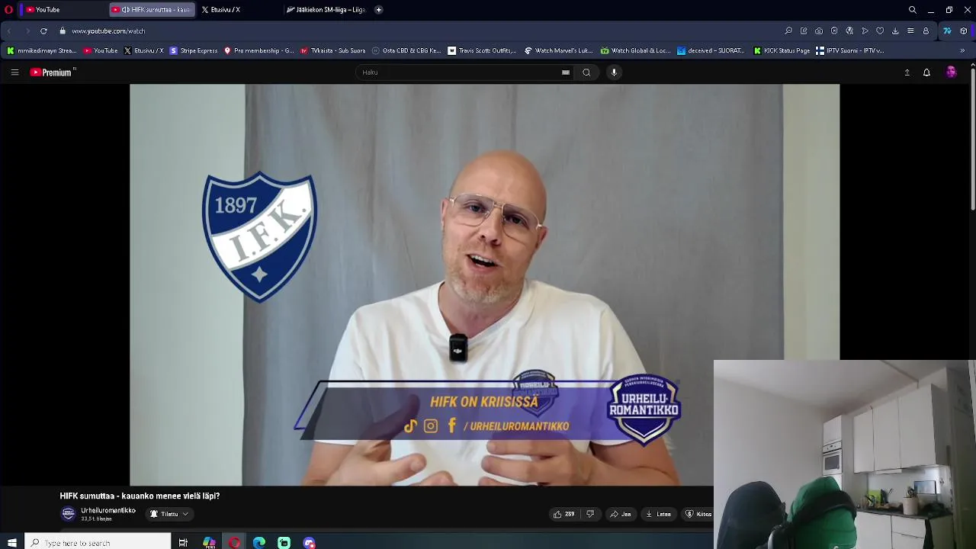Open the KICK Status Page bookmark
The width and height of the screenshot is (976, 549).
click(x=782, y=51)
